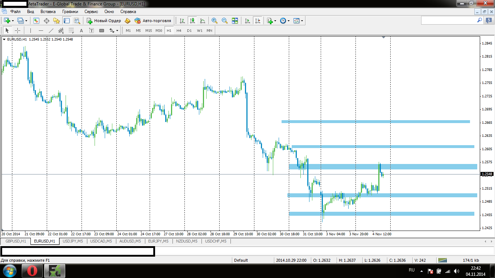The height and width of the screenshot is (278, 495).
Task: Select the rectangle shape tool
Action: coord(101,30)
